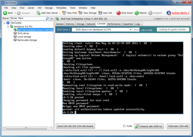Image resolution: width=193 pixels, height=137 pixels.
Task: Open the Server menu
Action: point(31,8)
